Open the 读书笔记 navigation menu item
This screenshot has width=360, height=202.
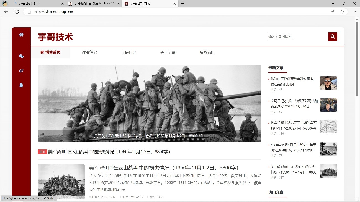point(89,52)
